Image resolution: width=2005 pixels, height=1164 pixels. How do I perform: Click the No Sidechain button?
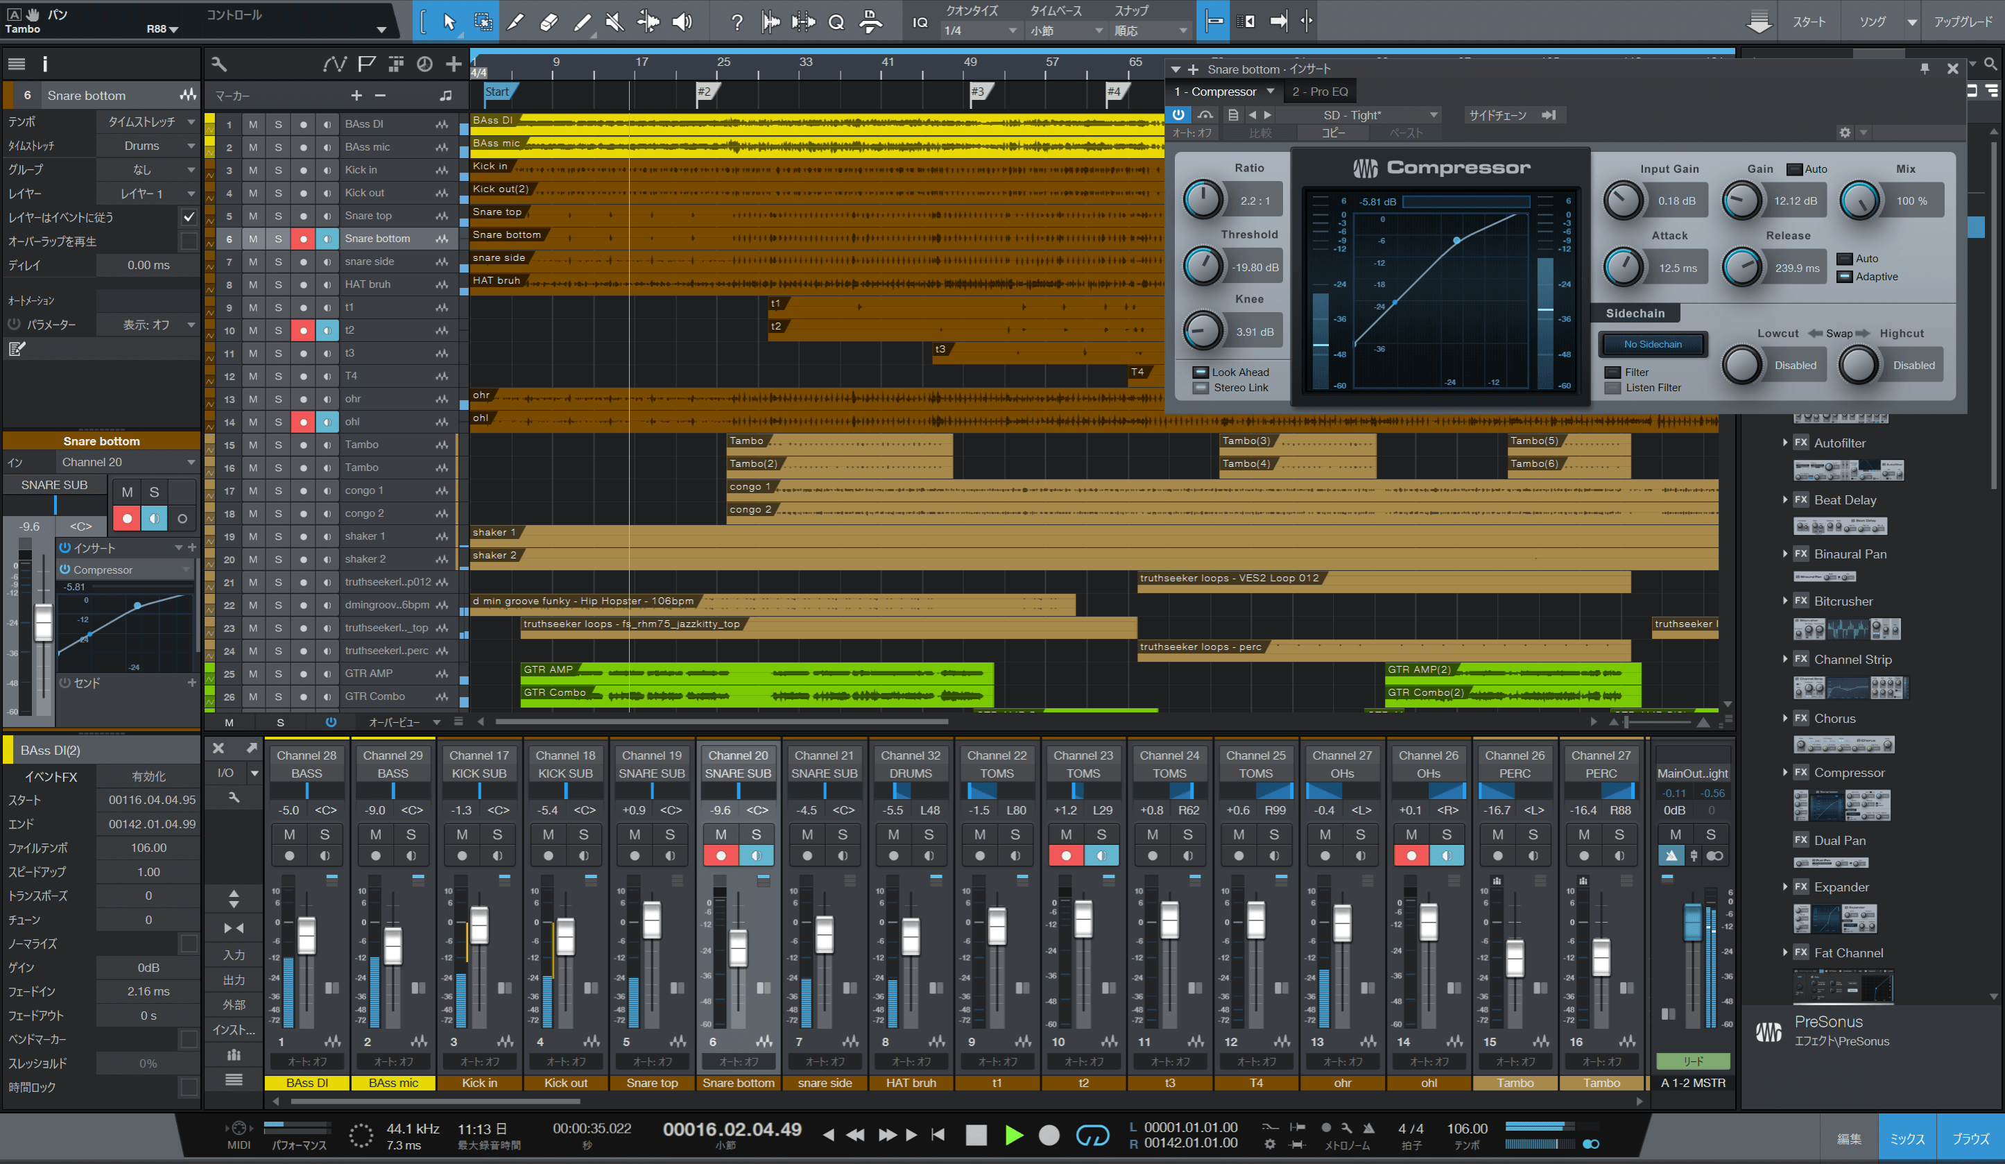pyautogui.click(x=1653, y=343)
